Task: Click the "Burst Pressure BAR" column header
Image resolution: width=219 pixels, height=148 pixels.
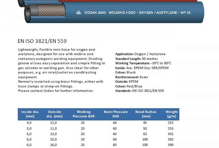Action: click(116, 114)
